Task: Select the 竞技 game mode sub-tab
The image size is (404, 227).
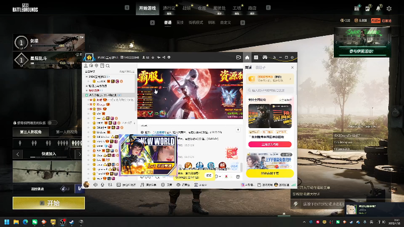Action: (x=180, y=23)
